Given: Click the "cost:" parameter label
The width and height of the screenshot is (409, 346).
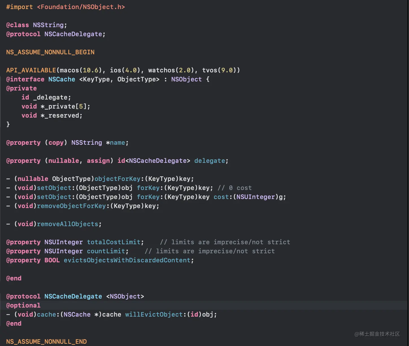Looking at the screenshot, I should (x=223, y=197).
